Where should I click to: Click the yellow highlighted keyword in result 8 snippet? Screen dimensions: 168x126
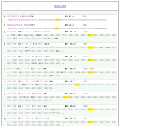[67, 97]
